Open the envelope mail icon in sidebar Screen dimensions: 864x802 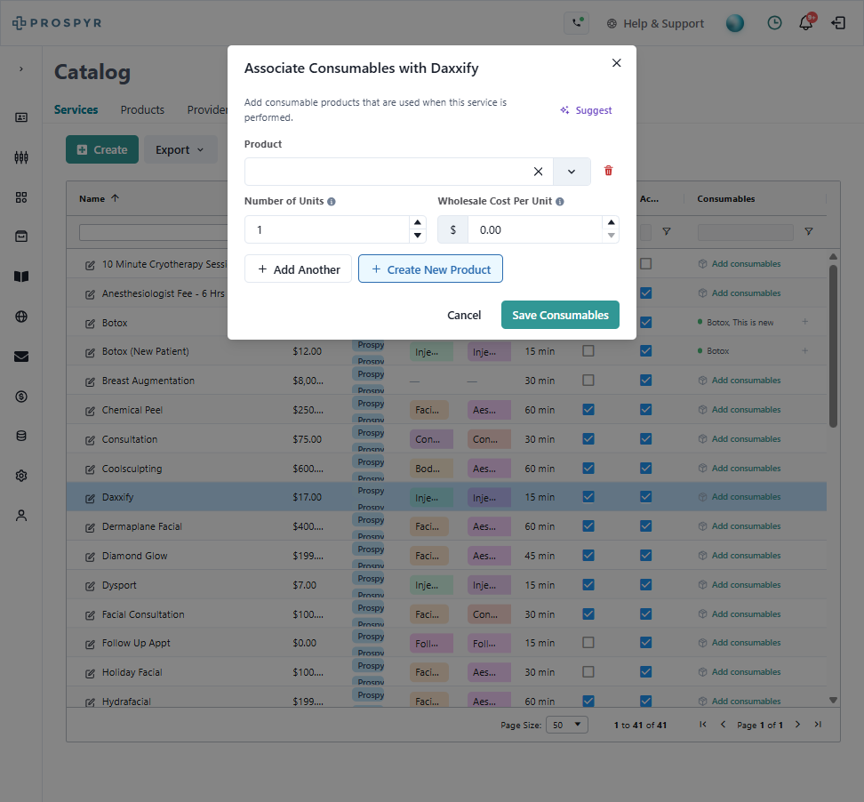21,357
